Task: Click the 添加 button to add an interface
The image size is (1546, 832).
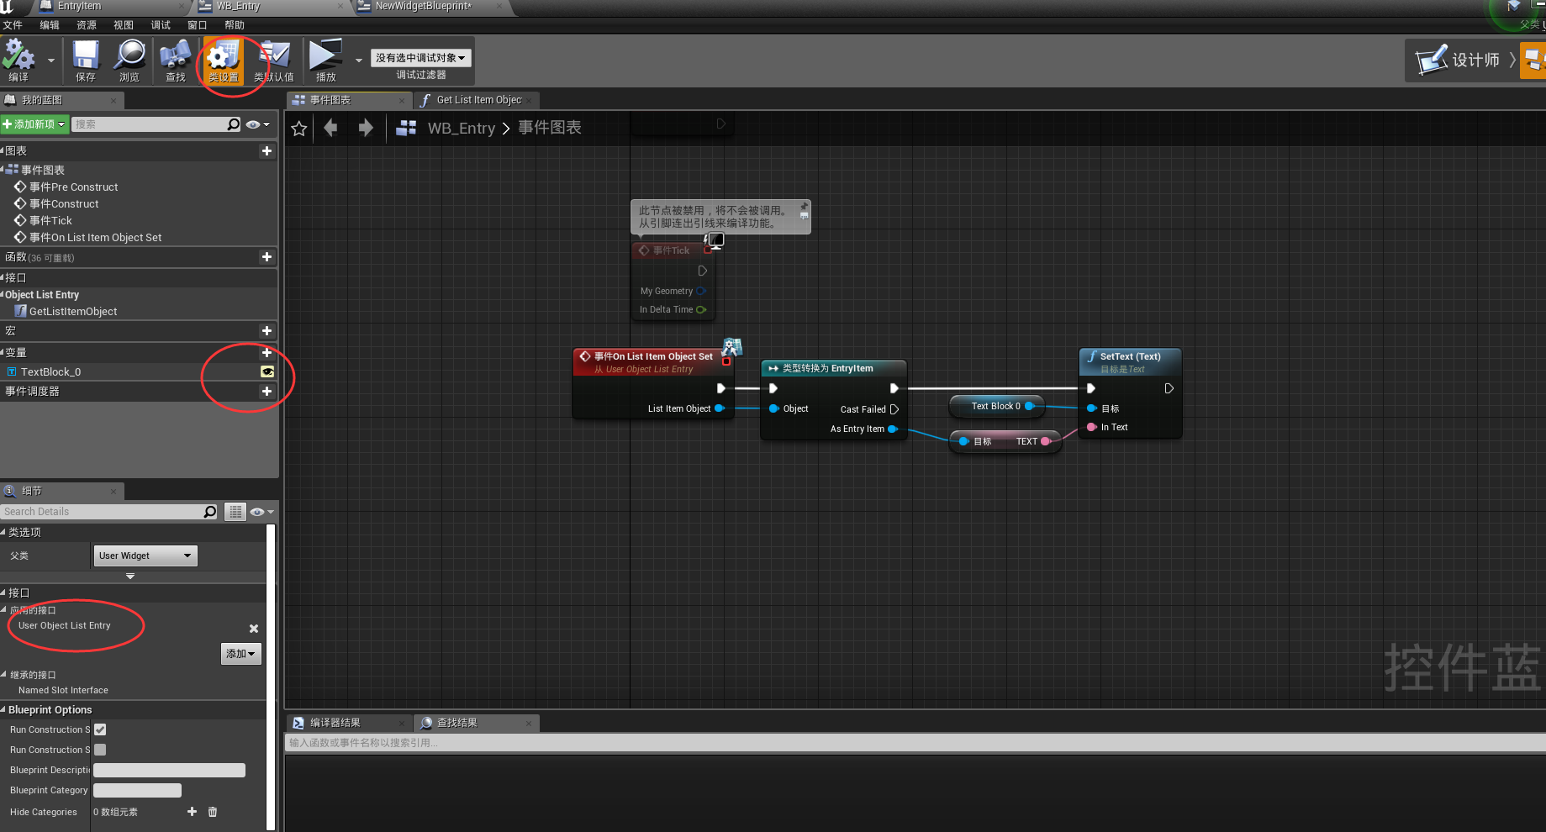Action: point(240,653)
